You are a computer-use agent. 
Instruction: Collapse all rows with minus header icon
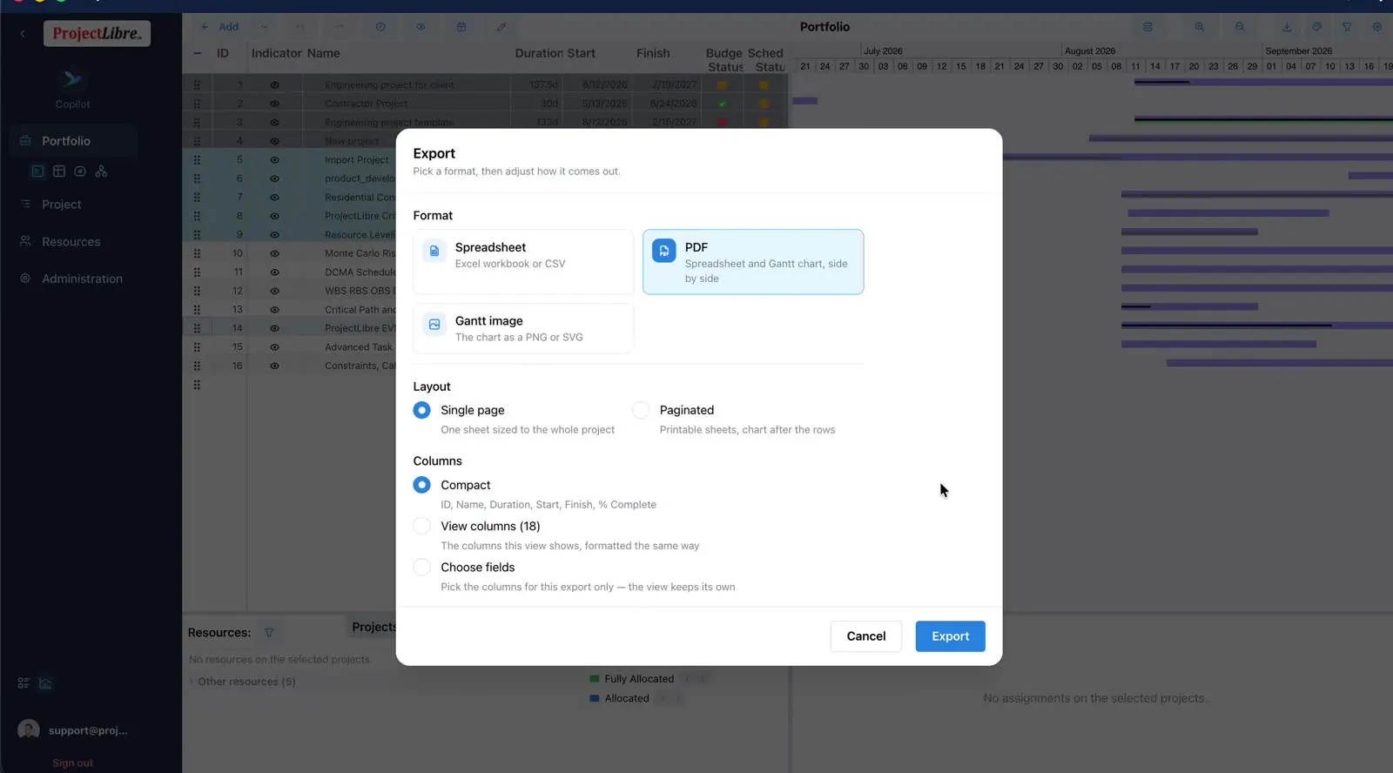tap(198, 53)
